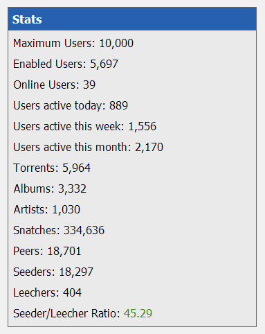This screenshot has height=334, width=265.
Task: Select the Online Users: 39 row
Action: pyautogui.click(x=54, y=85)
